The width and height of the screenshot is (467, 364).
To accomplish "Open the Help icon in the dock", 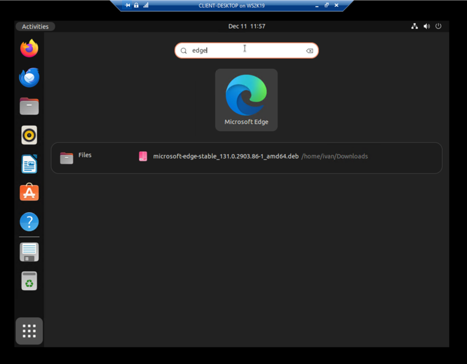I will click(29, 222).
